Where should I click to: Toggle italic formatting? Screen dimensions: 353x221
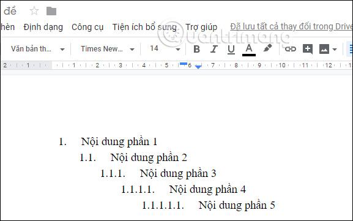coord(214,49)
